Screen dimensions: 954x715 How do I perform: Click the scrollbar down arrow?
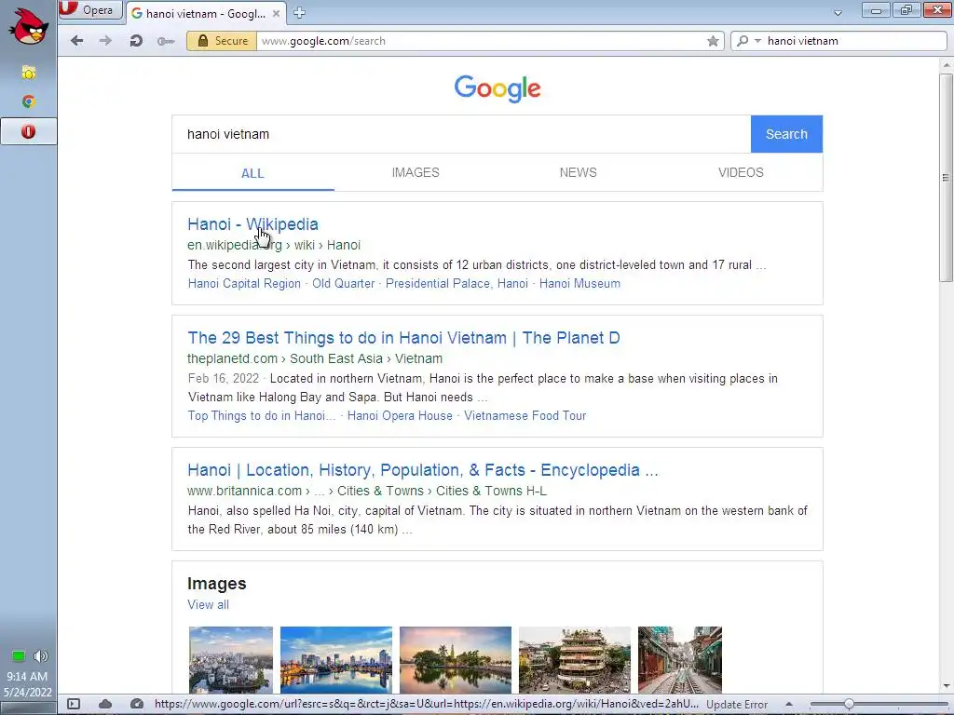(x=947, y=686)
